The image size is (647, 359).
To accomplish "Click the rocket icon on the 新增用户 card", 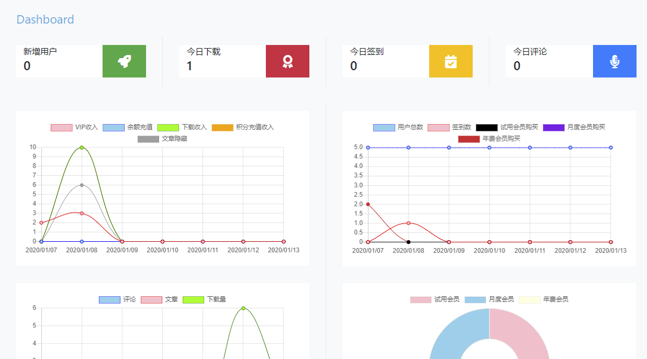I will pyautogui.click(x=124, y=61).
